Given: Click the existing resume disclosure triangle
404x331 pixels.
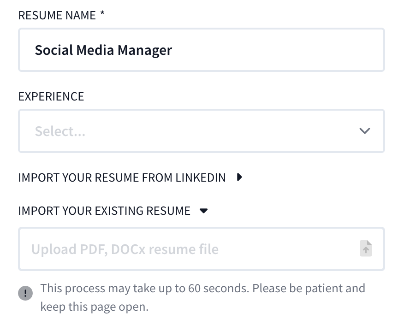Looking at the screenshot, I should point(203,211).
